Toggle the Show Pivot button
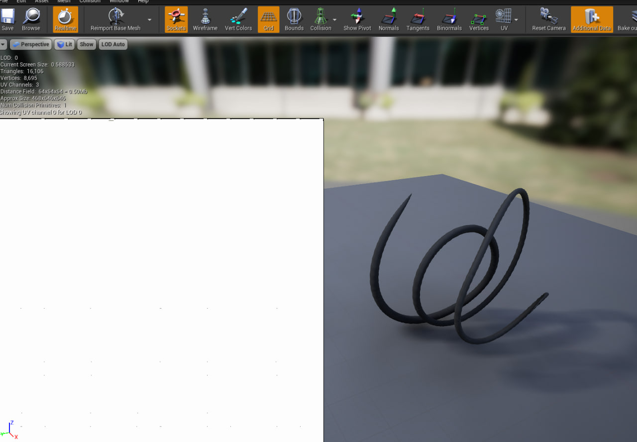 coord(357,19)
